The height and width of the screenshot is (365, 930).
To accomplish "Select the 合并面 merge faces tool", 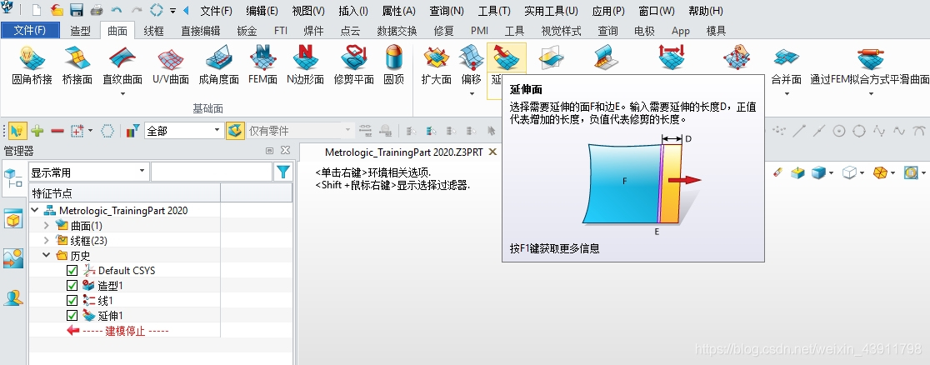I will (x=787, y=65).
